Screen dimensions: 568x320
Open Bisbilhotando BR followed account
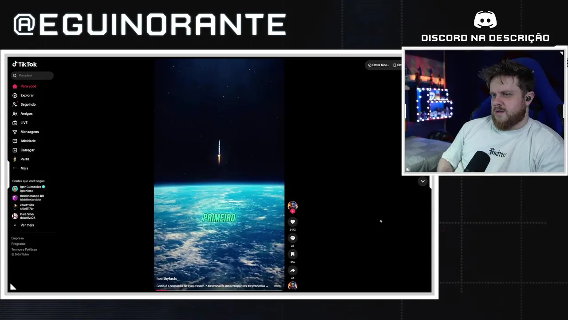[28, 198]
